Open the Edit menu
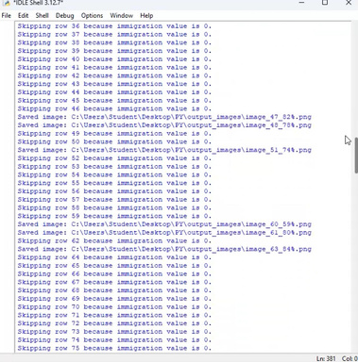The width and height of the screenshot is (358, 362). click(x=23, y=15)
